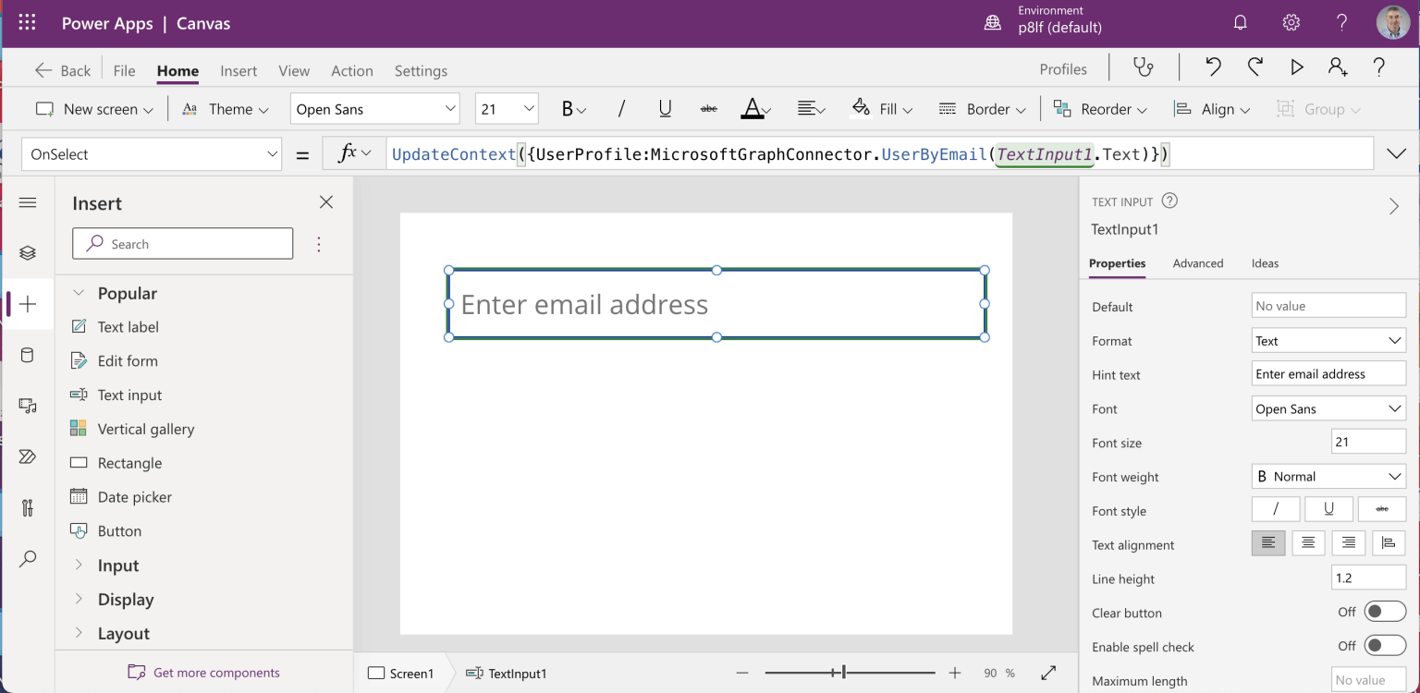1420x693 pixels.
Task: Open the Settings menu tab
Action: [x=421, y=71]
